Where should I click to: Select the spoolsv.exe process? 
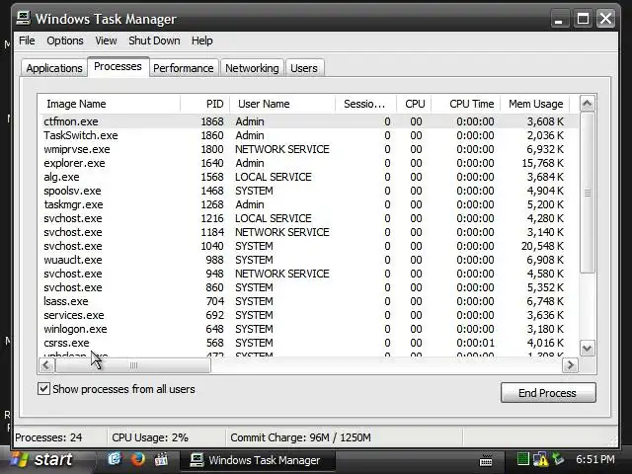point(309,191)
